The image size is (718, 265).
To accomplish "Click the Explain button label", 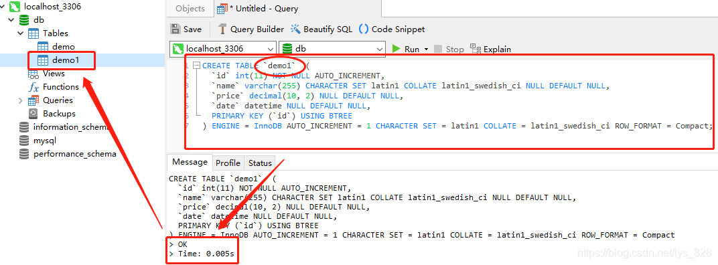I will pyautogui.click(x=497, y=49).
